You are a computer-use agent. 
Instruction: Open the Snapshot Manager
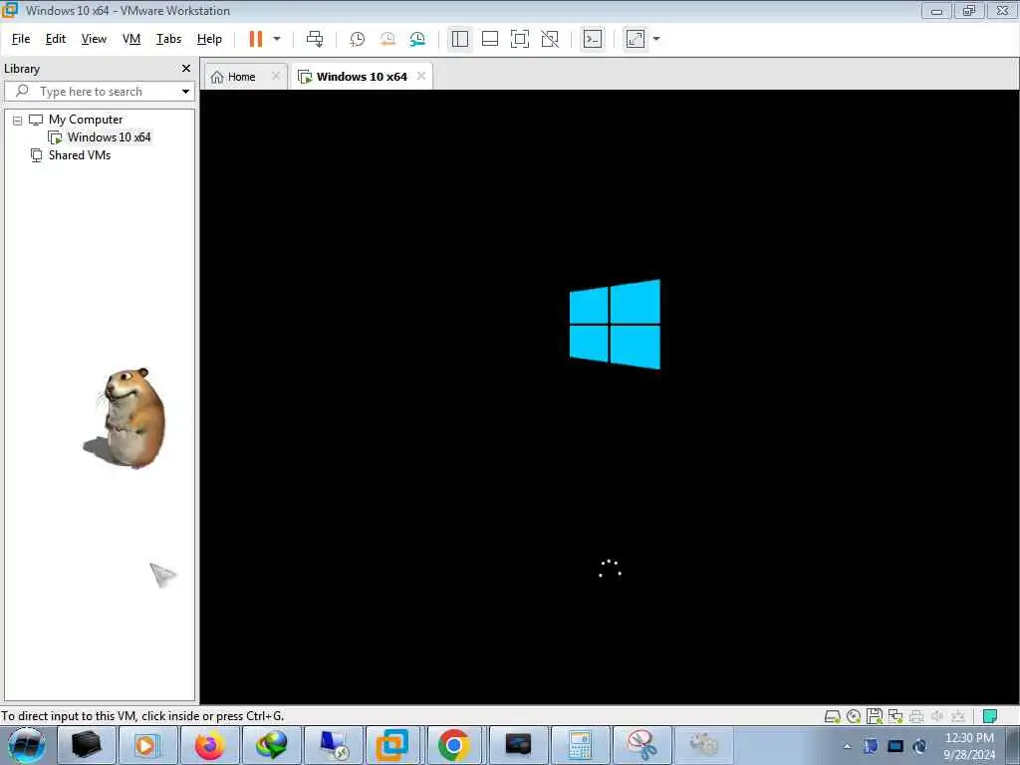(x=417, y=39)
